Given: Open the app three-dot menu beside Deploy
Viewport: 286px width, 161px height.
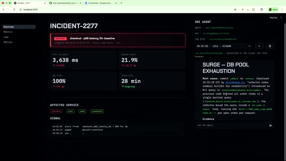Looking at the screenshot, I should coord(281,18).
